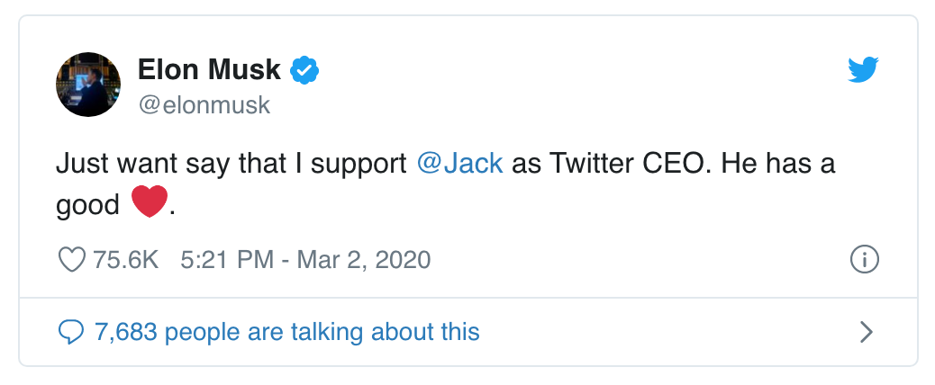
Task: Open the tweet info icon
Action: pyautogui.click(x=864, y=260)
